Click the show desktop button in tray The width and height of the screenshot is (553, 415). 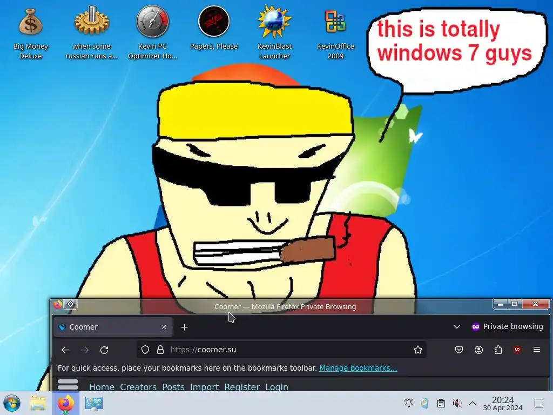pos(539,403)
